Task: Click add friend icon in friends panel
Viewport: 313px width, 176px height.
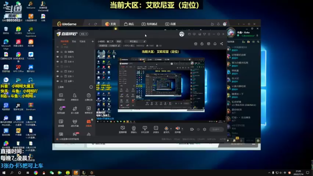Action: coord(243,42)
